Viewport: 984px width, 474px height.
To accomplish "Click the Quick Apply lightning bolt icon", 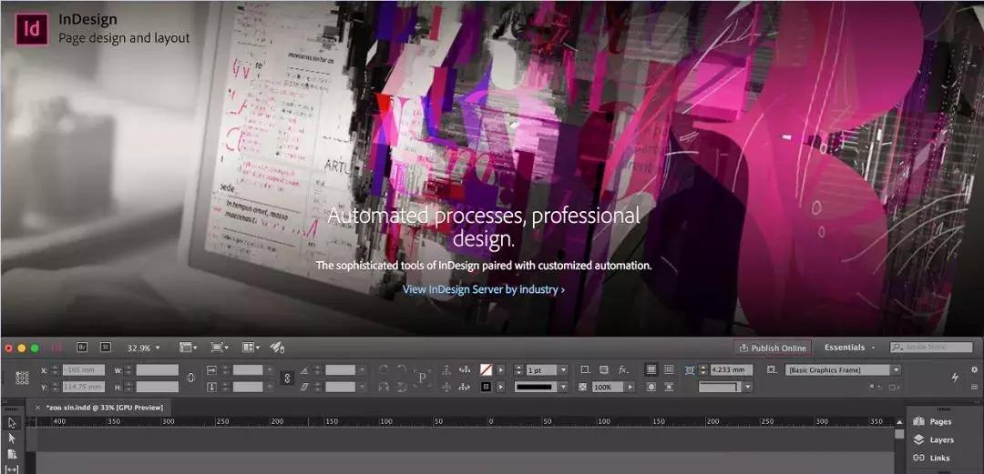I will point(955,377).
